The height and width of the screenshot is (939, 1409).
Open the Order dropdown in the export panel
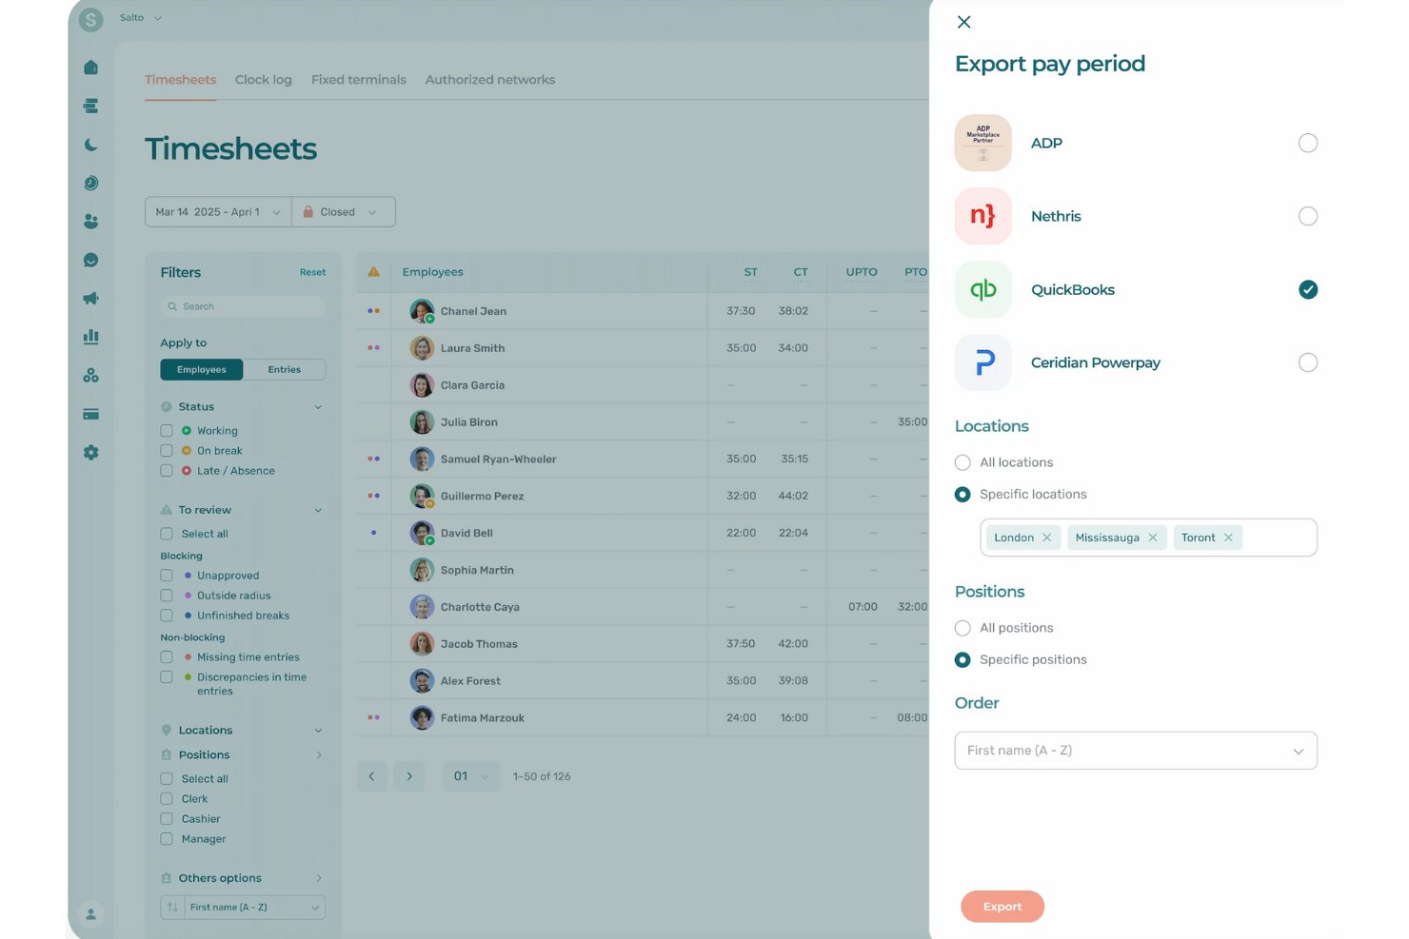pyautogui.click(x=1136, y=751)
